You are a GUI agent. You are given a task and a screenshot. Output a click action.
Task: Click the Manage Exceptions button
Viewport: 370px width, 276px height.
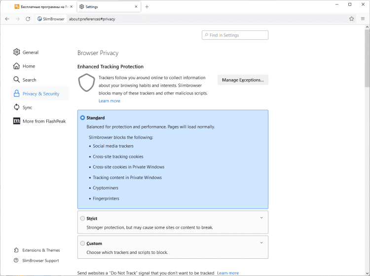tap(243, 80)
